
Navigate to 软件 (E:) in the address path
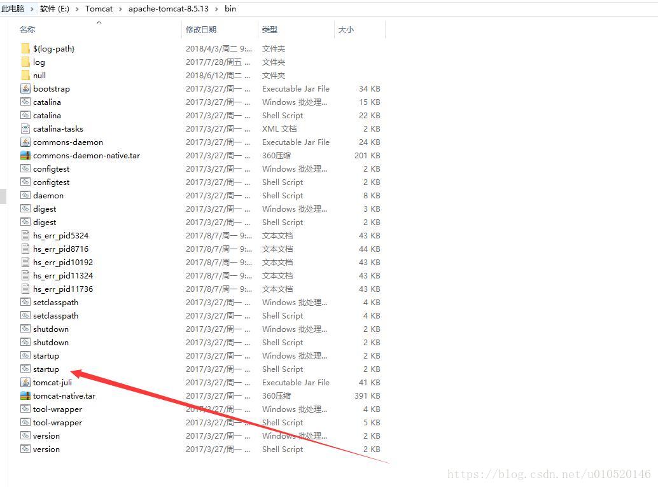55,9
